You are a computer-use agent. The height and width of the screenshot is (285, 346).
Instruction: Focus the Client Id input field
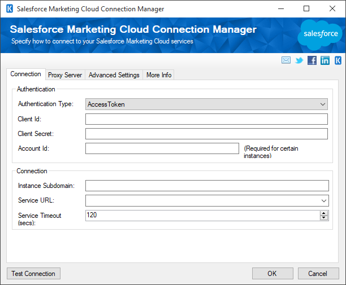[x=206, y=119]
